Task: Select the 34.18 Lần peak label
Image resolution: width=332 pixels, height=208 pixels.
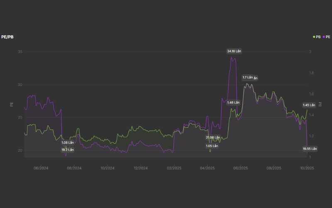Action: point(234,51)
